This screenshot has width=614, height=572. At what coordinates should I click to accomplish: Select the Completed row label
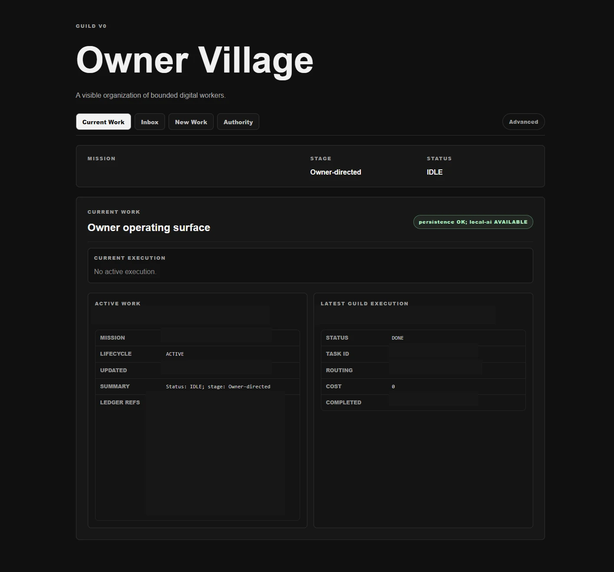tap(343, 403)
